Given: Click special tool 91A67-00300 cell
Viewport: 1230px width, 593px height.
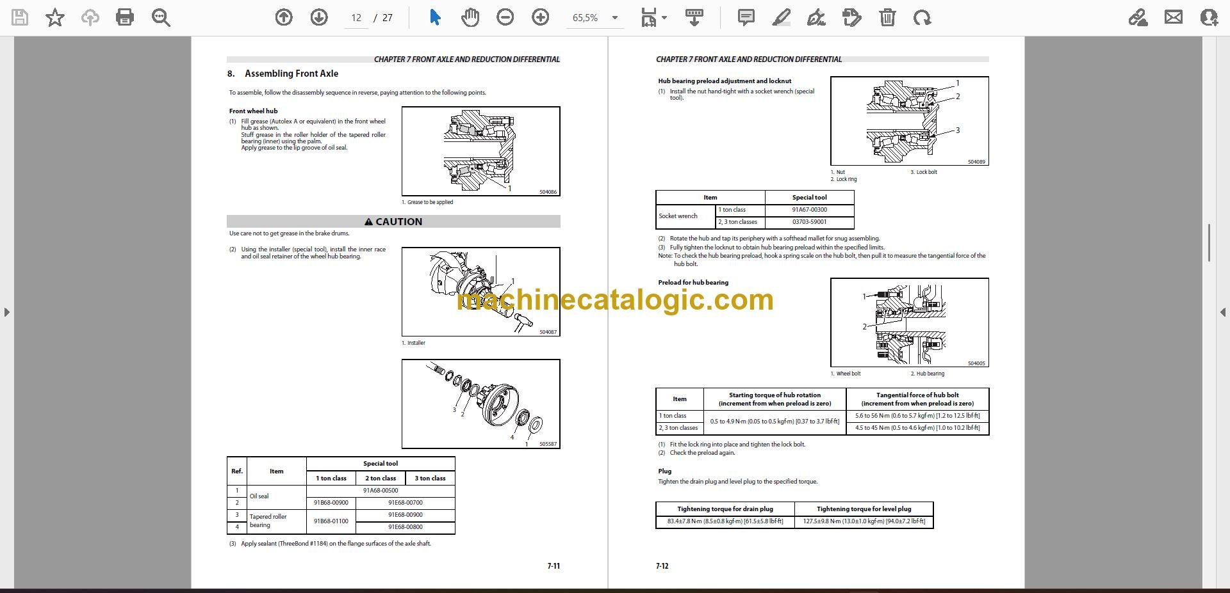Looking at the screenshot, I should (x=809, y=210).
